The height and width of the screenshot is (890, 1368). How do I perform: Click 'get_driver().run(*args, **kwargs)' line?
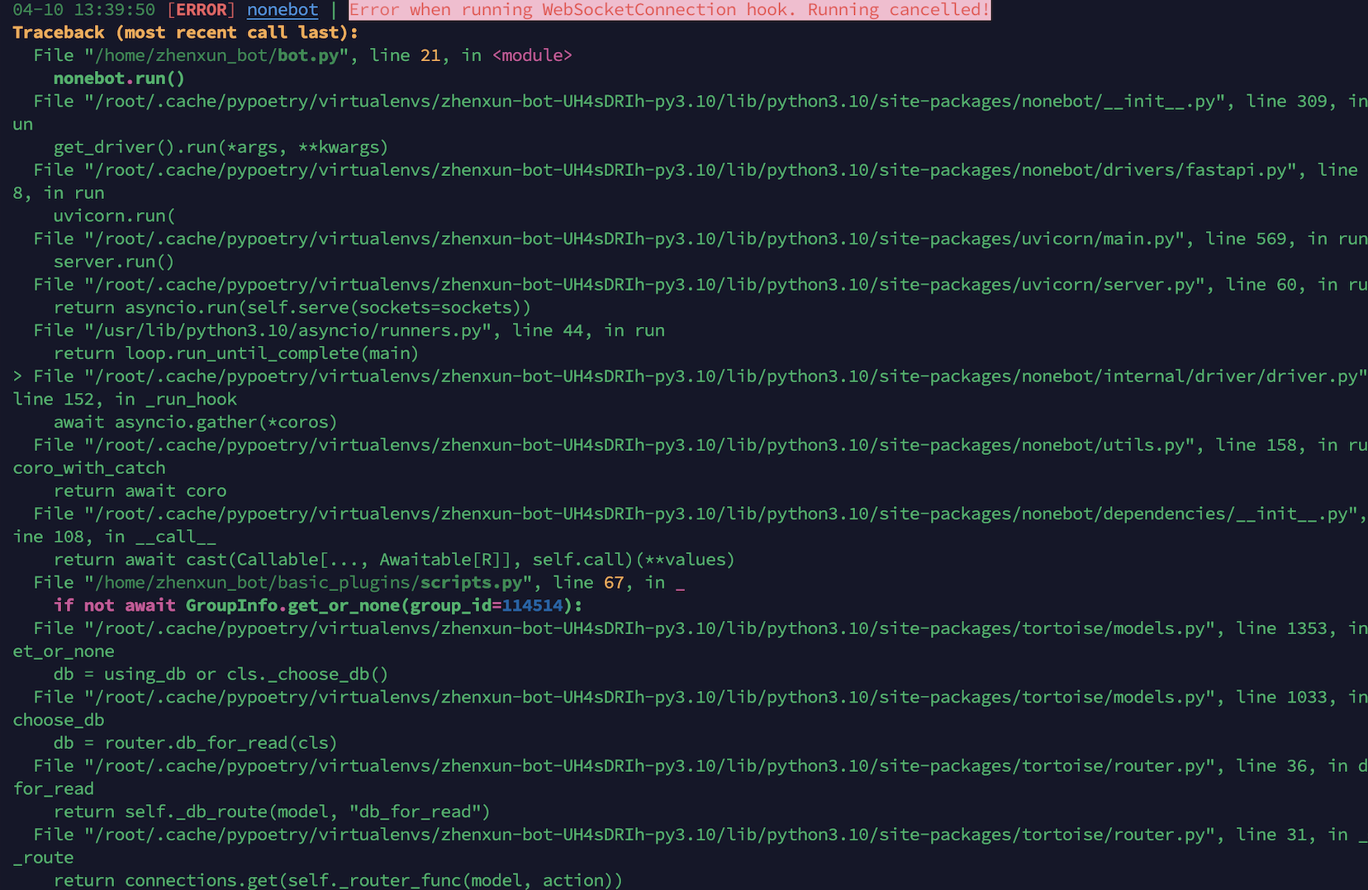click(x=221, y=147)
